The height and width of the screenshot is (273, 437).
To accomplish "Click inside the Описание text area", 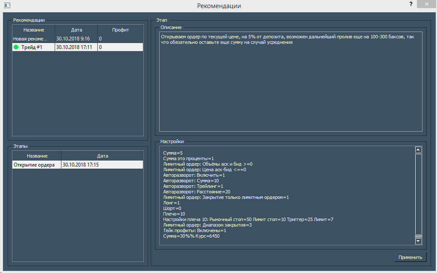I will click(x=290, y=85).
